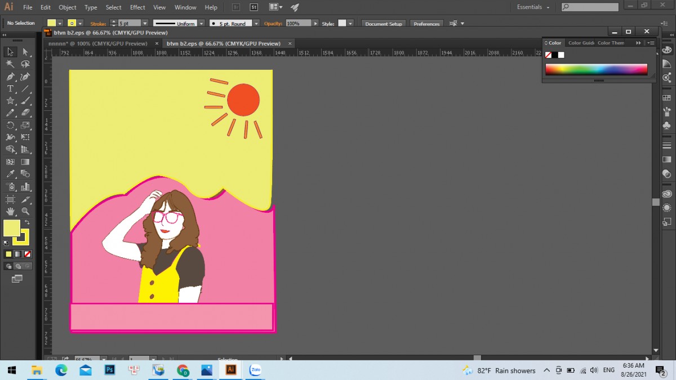Screen dimensions: 676x380
Task: Switch to the nnnnn* document tab
Action: [98, 43]
